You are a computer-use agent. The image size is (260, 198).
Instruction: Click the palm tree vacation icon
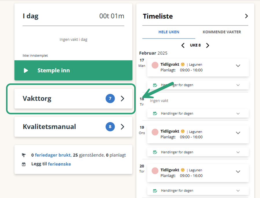(x=24, y=155)
